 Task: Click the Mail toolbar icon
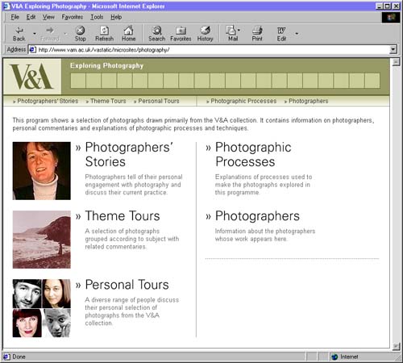[x=231, y=31]
